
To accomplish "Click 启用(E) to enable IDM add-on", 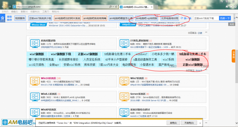I will [x=173, y=123].
